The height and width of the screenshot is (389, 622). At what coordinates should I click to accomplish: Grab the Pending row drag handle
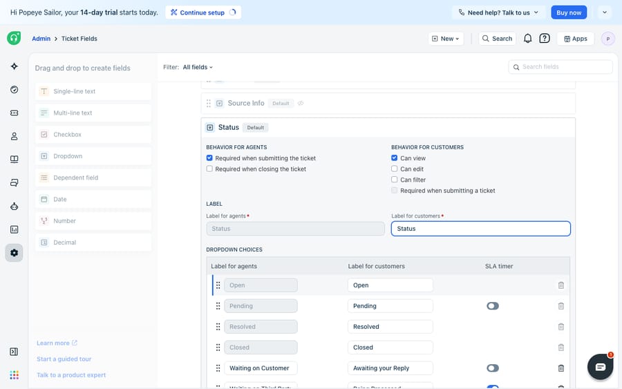(x=218, y=305)
